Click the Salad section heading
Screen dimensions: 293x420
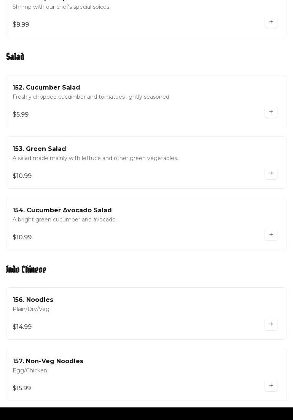click(15, 57)
